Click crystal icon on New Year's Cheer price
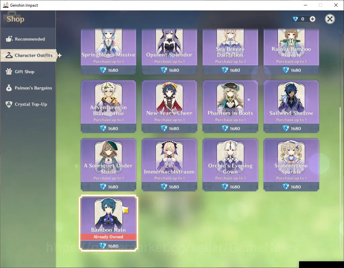344x268 pixels. [x=164, y=128]
